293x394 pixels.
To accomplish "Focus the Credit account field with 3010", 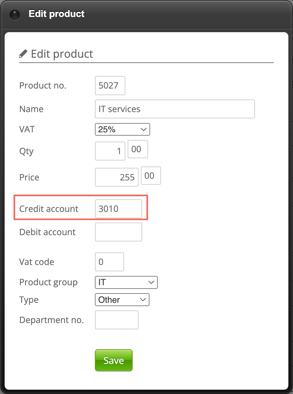I will point(118,209).
